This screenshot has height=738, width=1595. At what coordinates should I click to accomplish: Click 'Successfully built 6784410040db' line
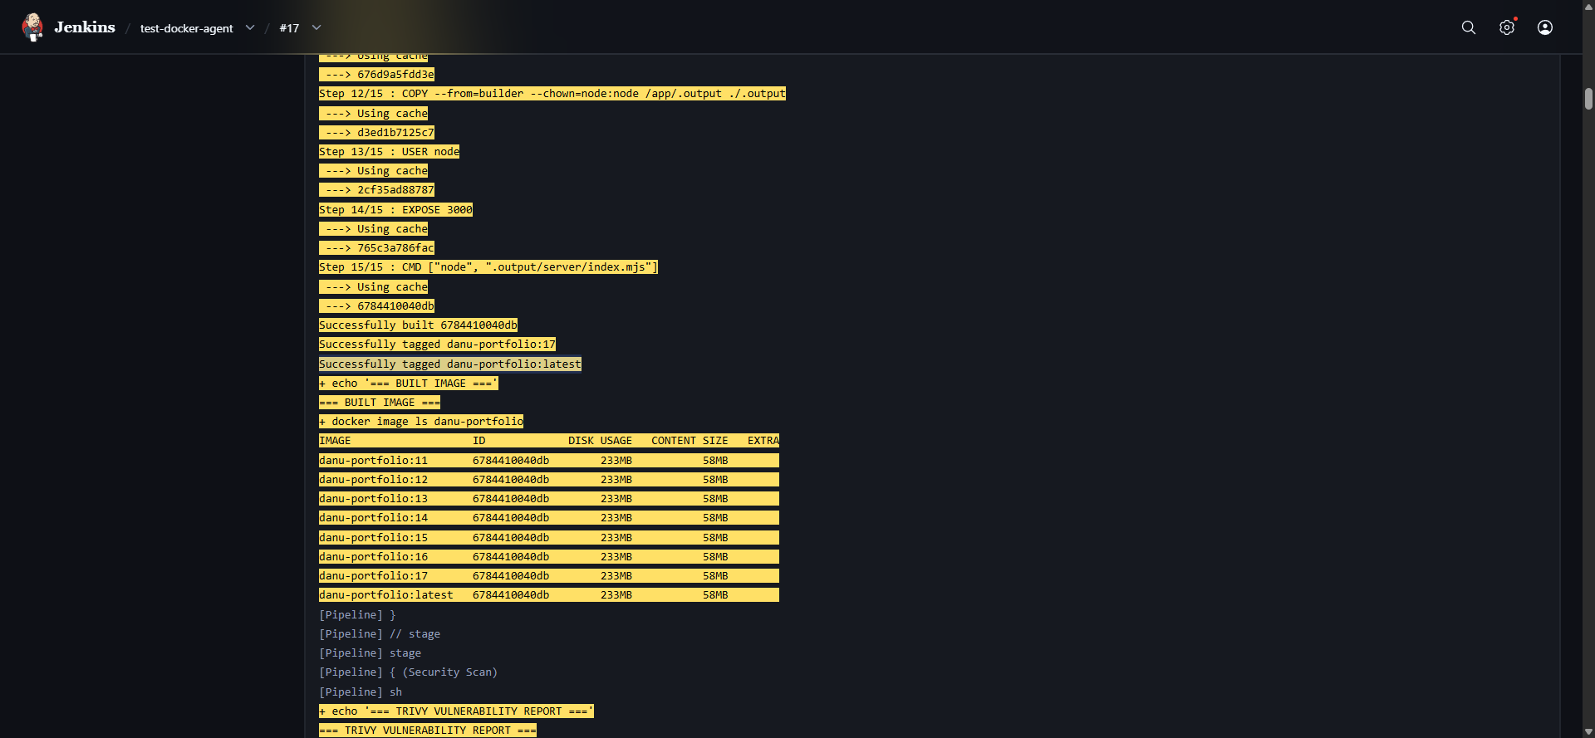click(x=418, y=325)
